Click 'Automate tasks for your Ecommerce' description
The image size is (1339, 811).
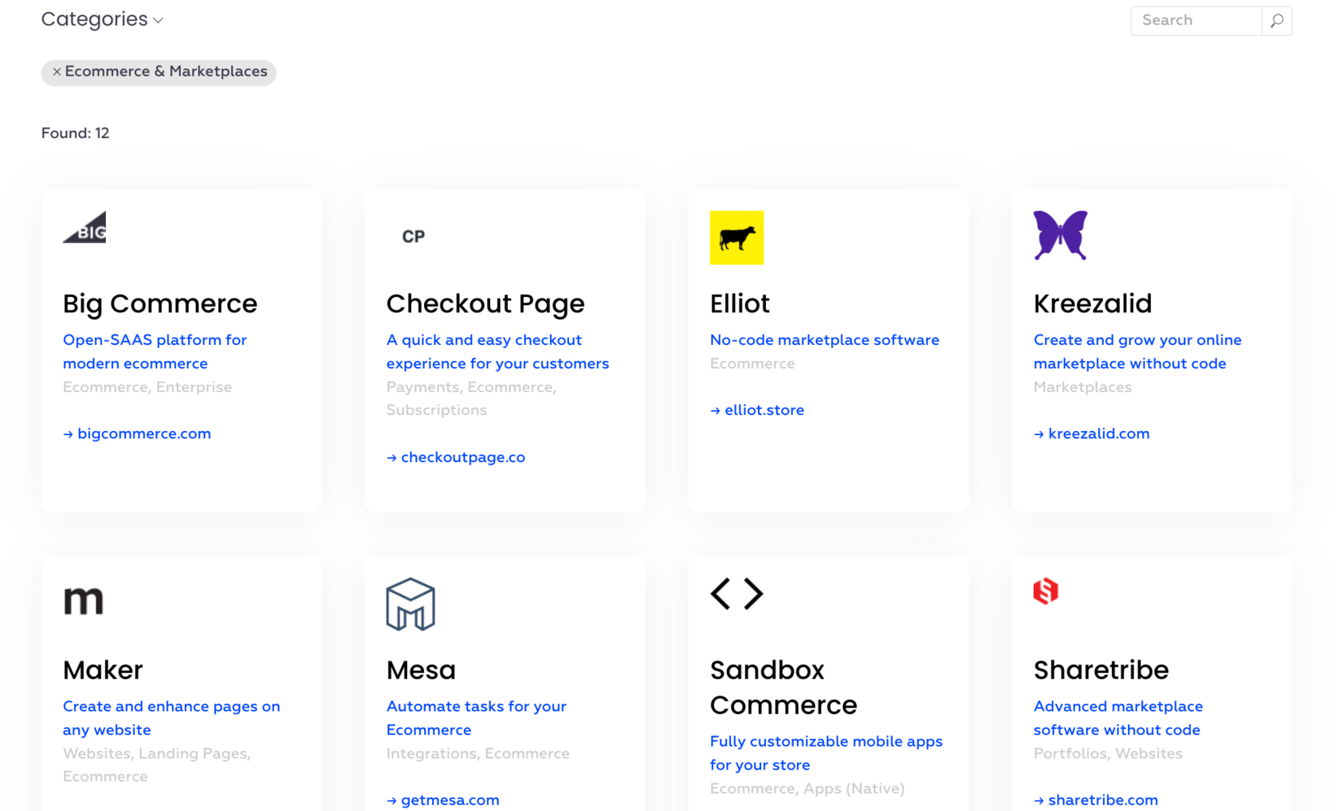click(477, 719)
